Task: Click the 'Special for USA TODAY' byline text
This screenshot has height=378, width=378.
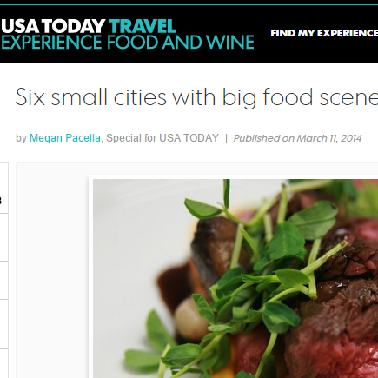Action: [162, 138]
